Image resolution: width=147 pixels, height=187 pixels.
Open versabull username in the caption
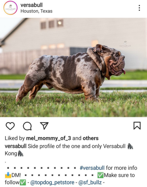[15, 146]
